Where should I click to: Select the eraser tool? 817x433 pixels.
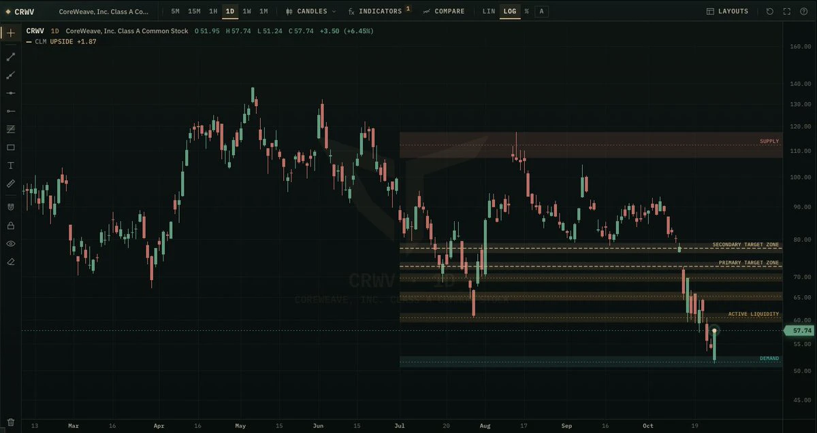10,262
